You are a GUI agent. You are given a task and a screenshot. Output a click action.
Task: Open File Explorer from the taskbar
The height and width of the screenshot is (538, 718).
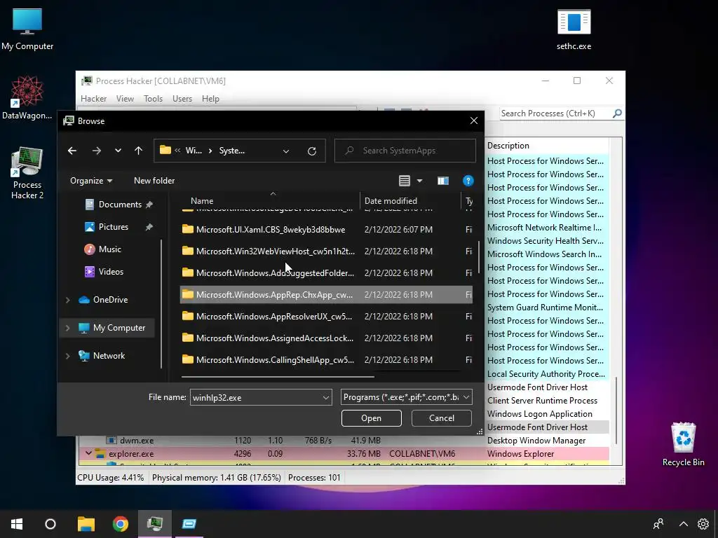point(86,524)
